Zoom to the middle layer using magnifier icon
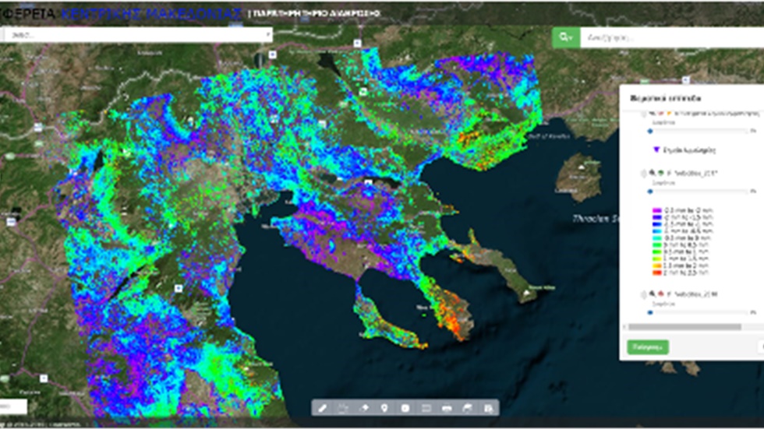Viewport: 764px width, 429px height. point(651,173)
